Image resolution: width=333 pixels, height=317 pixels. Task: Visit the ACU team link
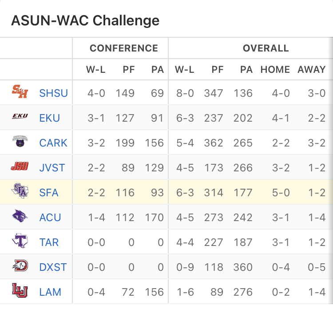pyautogui.click(x=50, y=218)
